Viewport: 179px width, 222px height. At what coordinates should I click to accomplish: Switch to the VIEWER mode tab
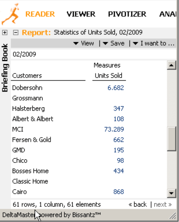(x=81, y=14)
